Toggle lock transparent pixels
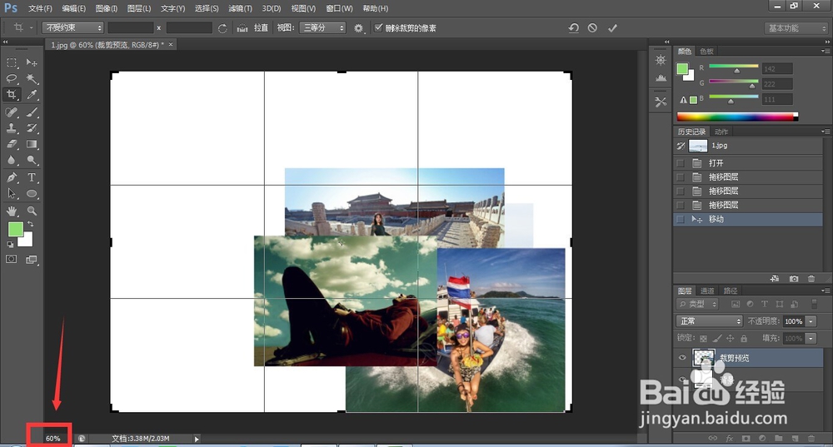This screenshot has height=447, width=833. tap(703, 338)
